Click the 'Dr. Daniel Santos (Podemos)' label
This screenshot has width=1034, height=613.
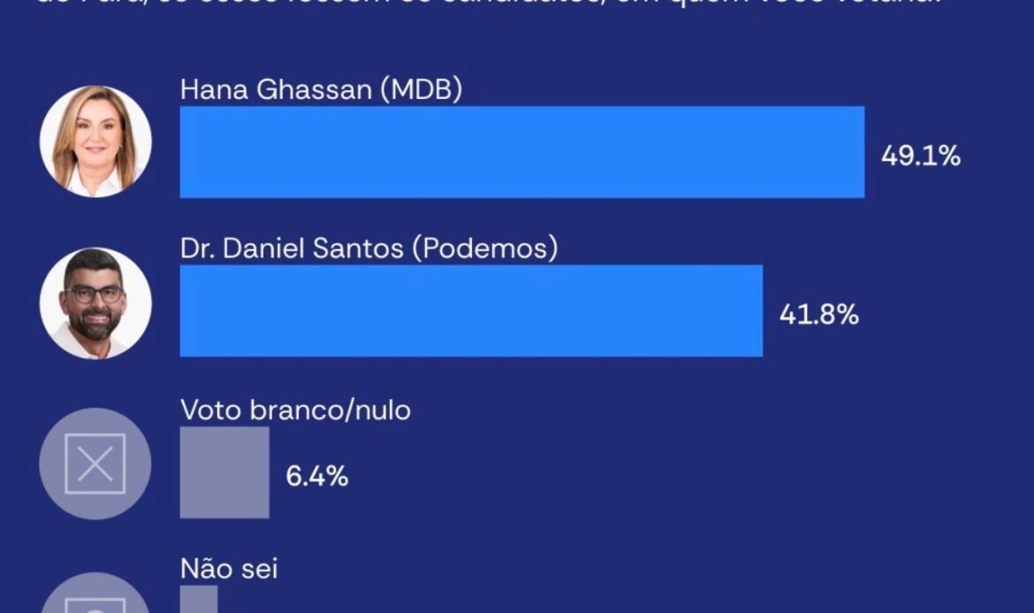(369, 248)
